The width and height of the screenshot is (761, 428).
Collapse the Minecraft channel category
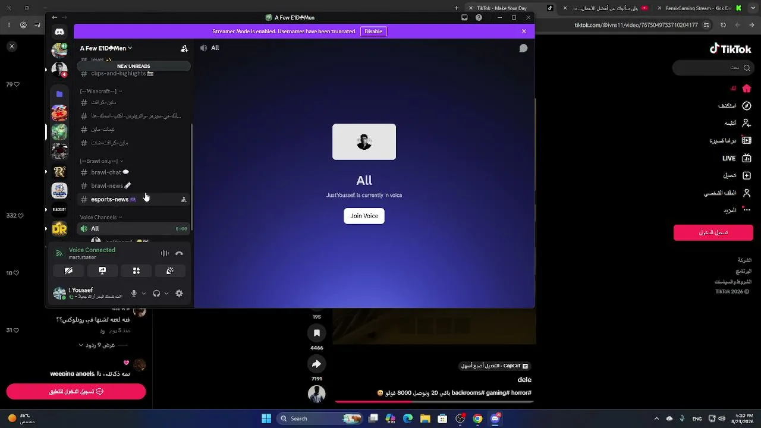[x=100, y=92]
